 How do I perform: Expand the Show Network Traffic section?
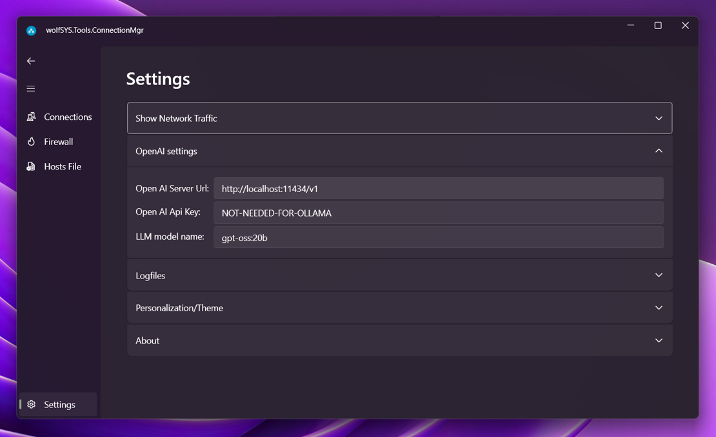coord(659,119)
